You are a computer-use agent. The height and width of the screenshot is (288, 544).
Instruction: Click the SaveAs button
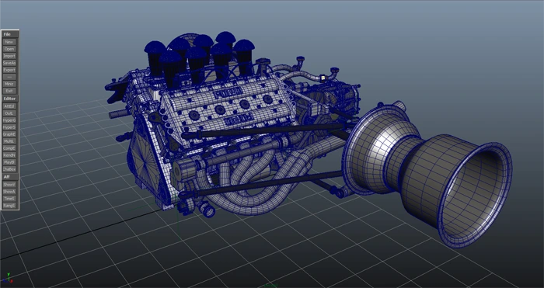click(9, 63)
